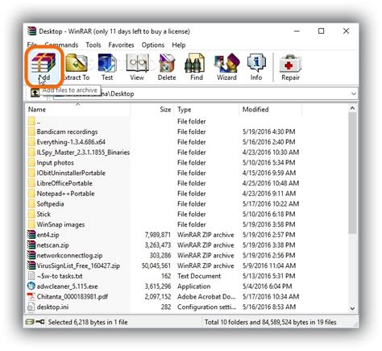Launch the Wizard tool
This screenshot has height=351, width=382.
pyautogui.click(x=226, y=63)
